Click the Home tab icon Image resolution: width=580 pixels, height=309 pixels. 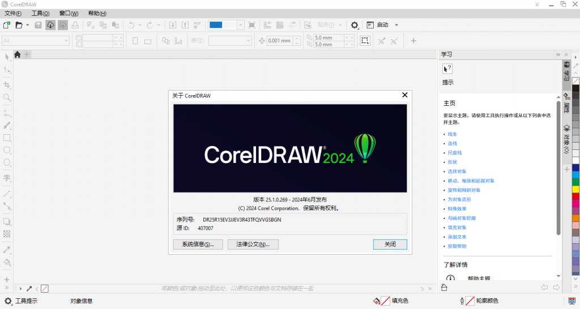coord(17,55)
